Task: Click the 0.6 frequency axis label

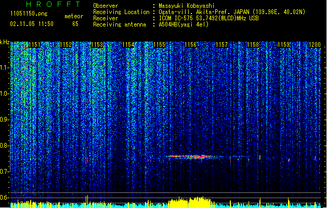Action: tap(5, 198)
